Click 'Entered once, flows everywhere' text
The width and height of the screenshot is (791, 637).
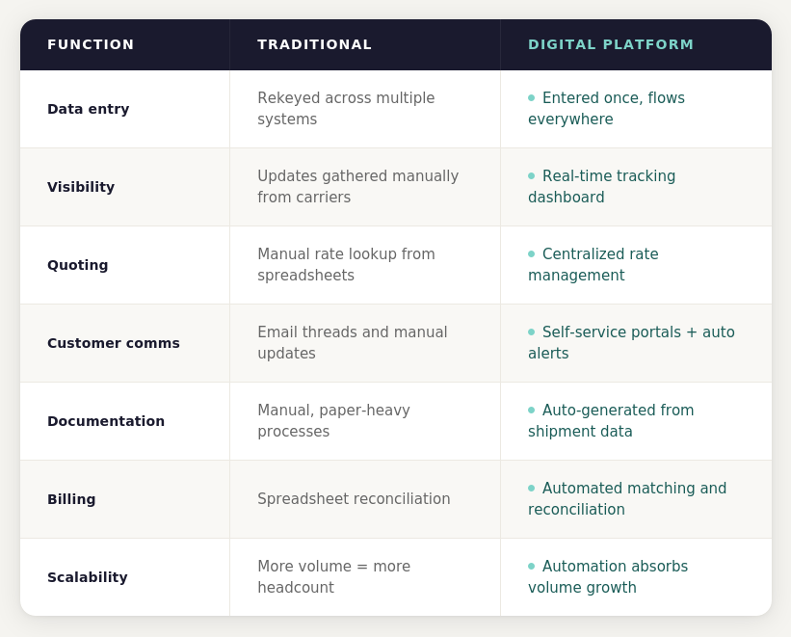pyautogui.click(x=606, y=109)
